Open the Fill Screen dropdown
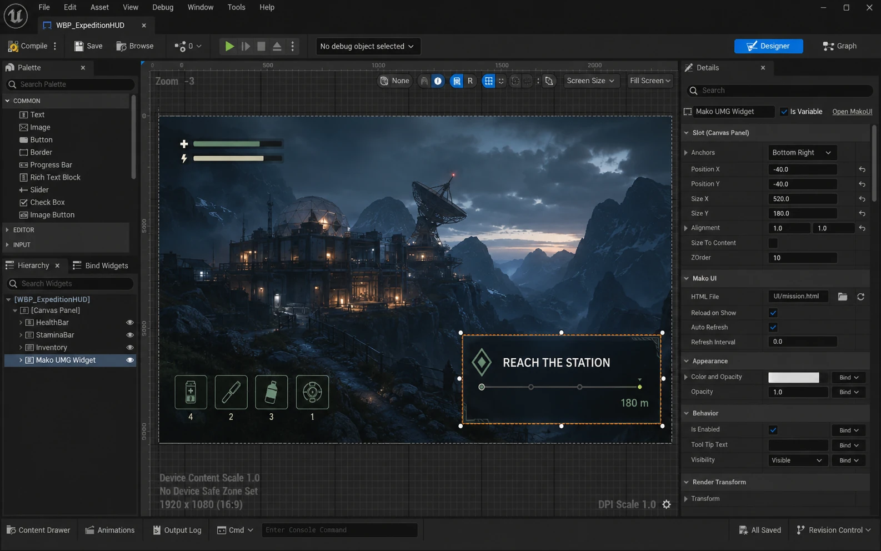This screenshot has width=881, height=551. [x=650, y=81]
